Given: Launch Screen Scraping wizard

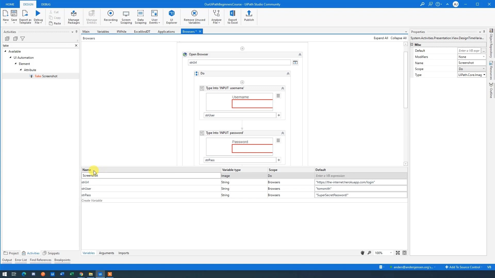Looking at the screenshot, I should 126,17.
